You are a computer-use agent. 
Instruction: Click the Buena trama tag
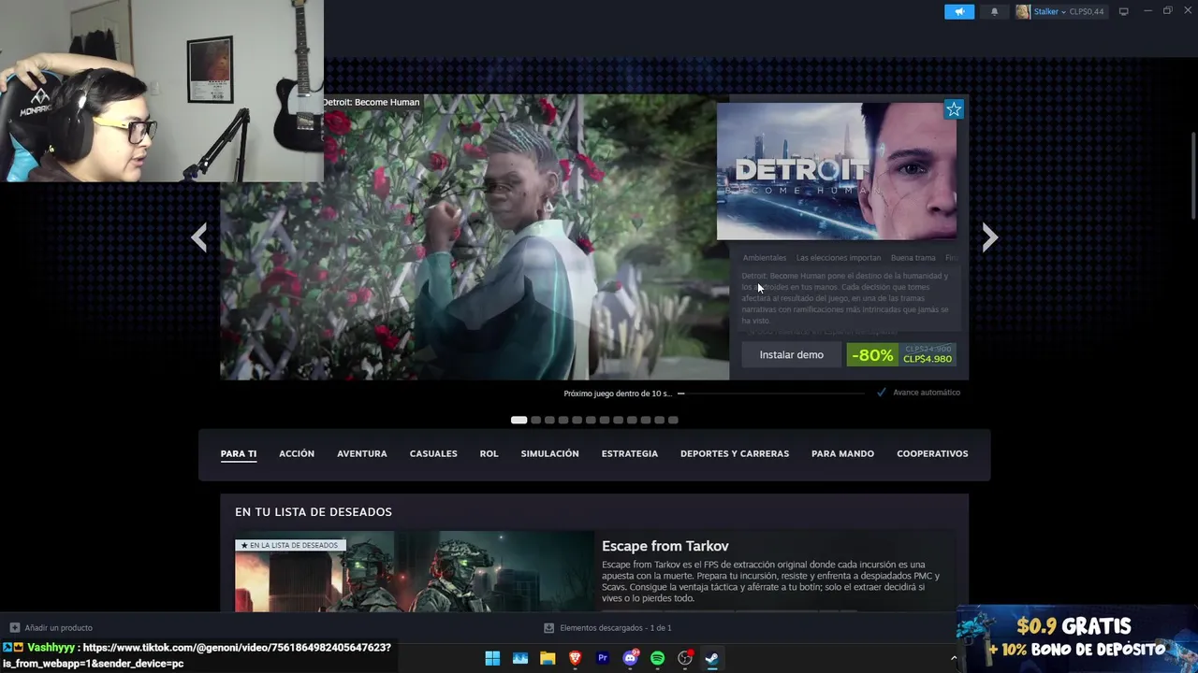913,258
